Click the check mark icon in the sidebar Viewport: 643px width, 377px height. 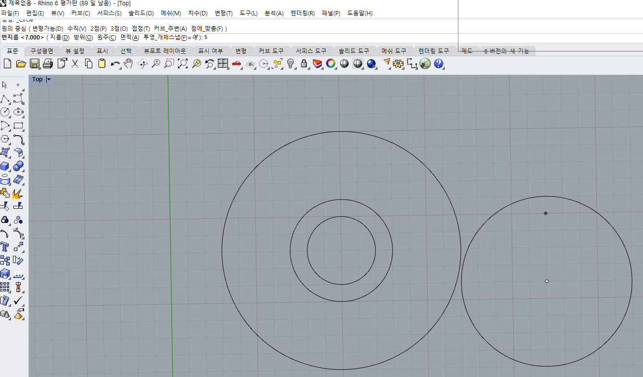click(19, 301)
